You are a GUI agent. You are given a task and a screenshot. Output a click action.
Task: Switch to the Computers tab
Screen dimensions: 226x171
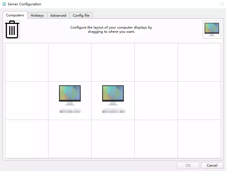click(15, 15)
